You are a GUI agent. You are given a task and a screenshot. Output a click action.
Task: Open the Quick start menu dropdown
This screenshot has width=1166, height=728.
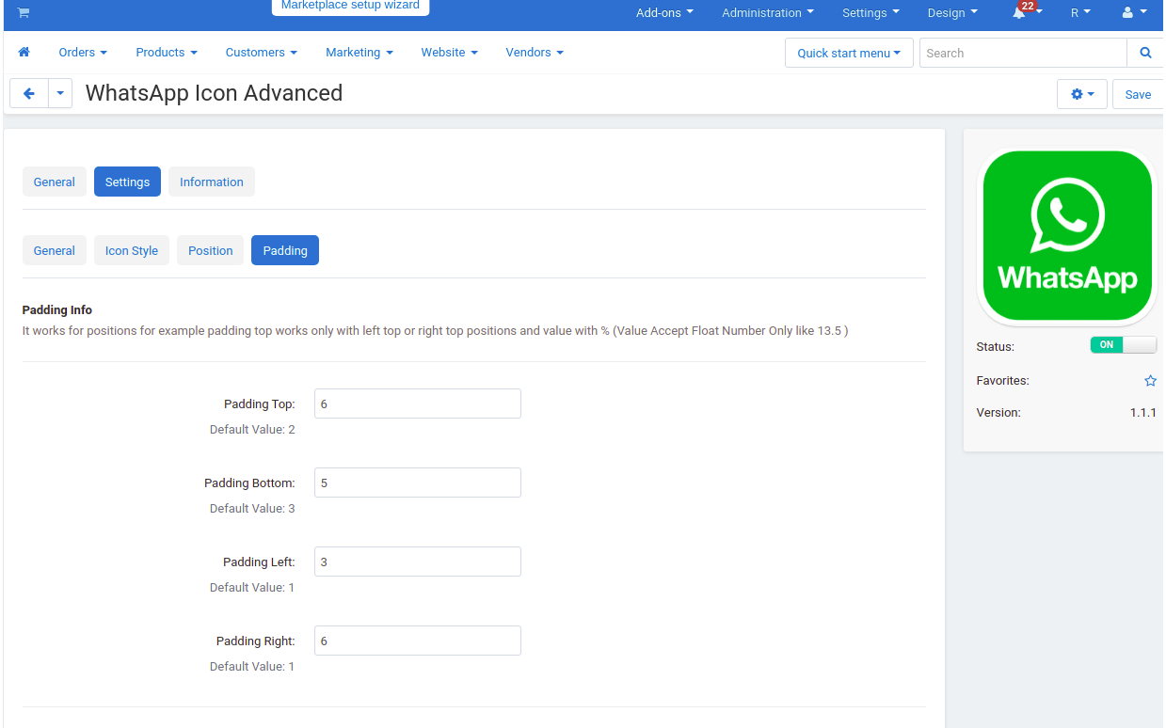coord(849,53)
